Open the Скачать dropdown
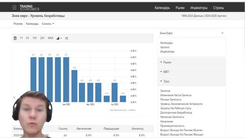This screenshot has height=138, width=245. pyautogui.click(x=47, y=24)
